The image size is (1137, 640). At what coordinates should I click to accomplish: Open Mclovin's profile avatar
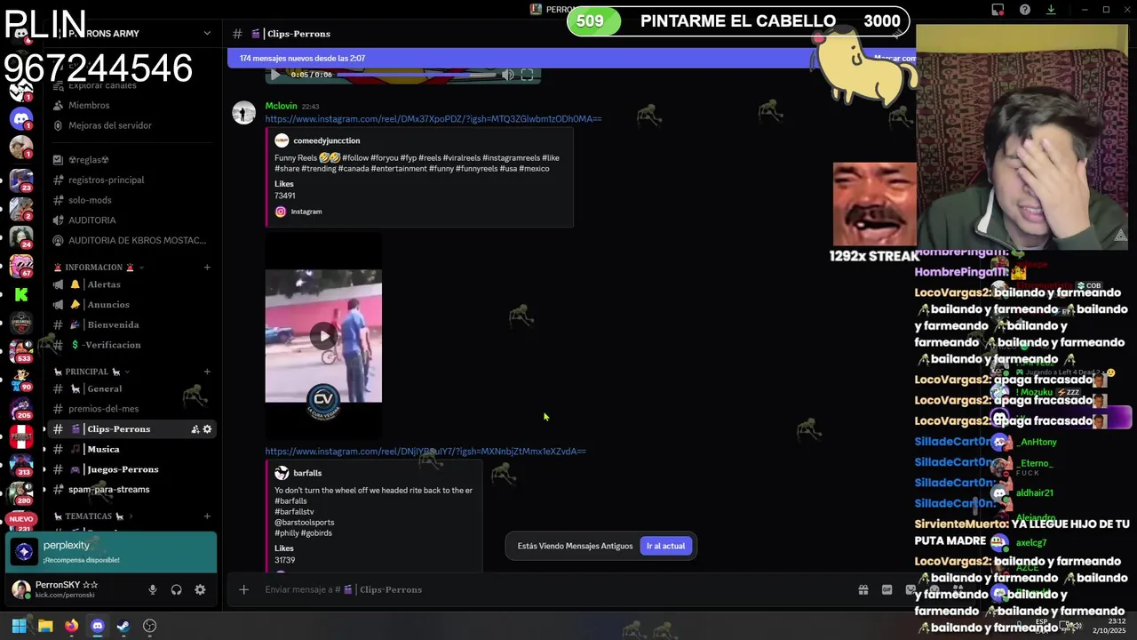click(x=243, y=113)
